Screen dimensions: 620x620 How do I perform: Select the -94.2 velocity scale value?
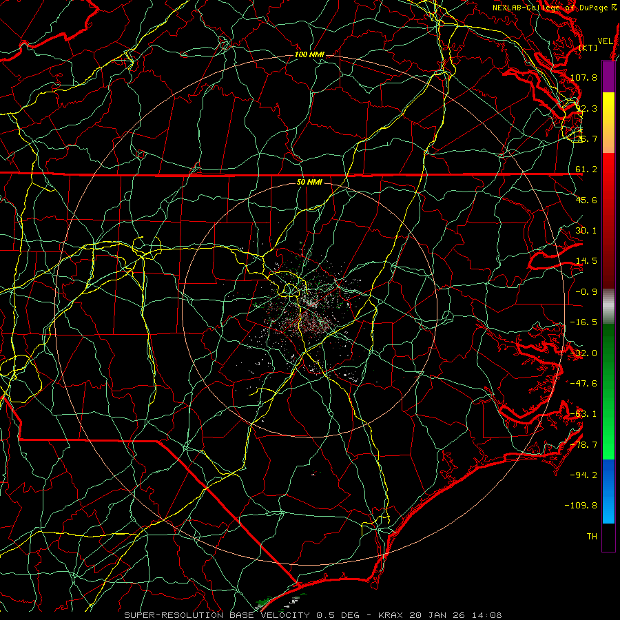point(583,475)
